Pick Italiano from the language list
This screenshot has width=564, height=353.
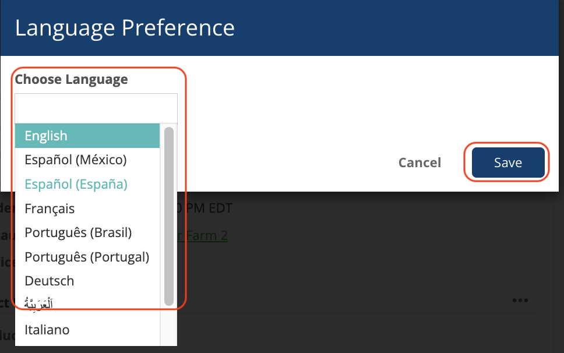pos(87,330)
